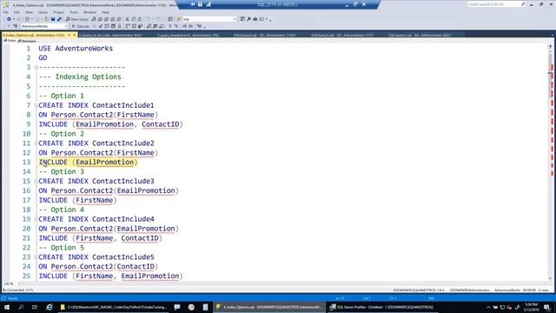Click 'ON Person.Contact2(ContactID)' on line 24
The width and height of the screenshot is (556, 313).
click(98, 267)
